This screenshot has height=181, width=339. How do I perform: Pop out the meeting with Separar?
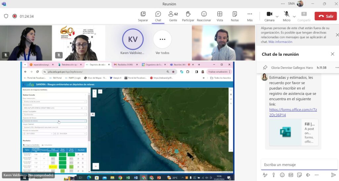click(x=143, y=16)
